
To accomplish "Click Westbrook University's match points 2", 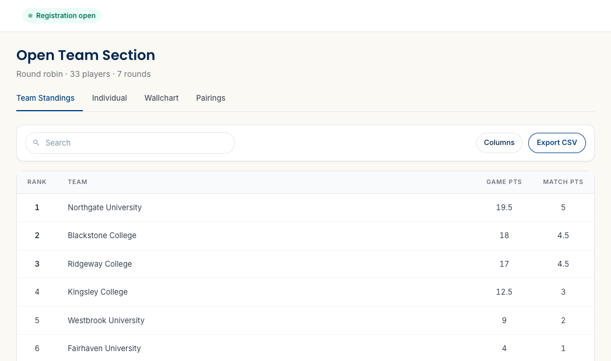I will point(563,320).
